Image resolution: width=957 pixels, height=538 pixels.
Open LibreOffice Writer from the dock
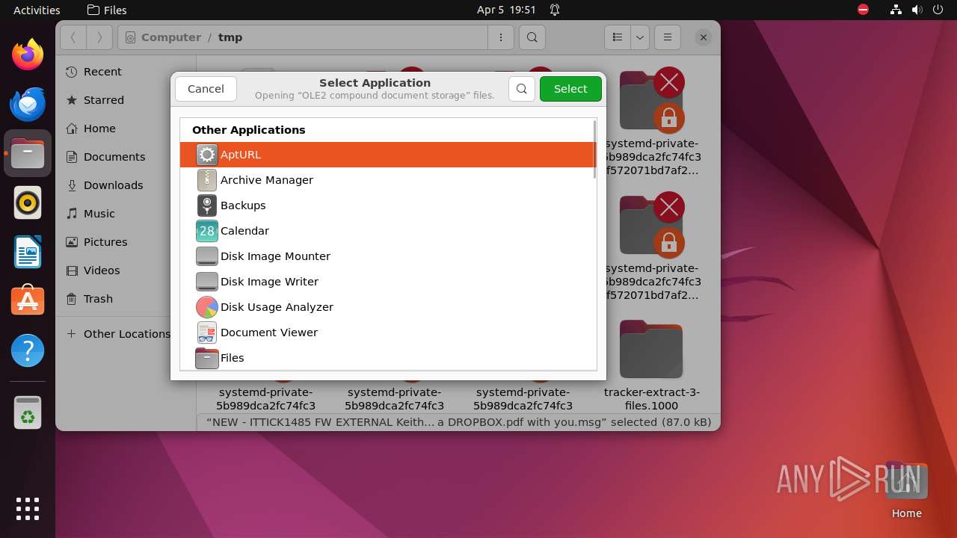28,252
